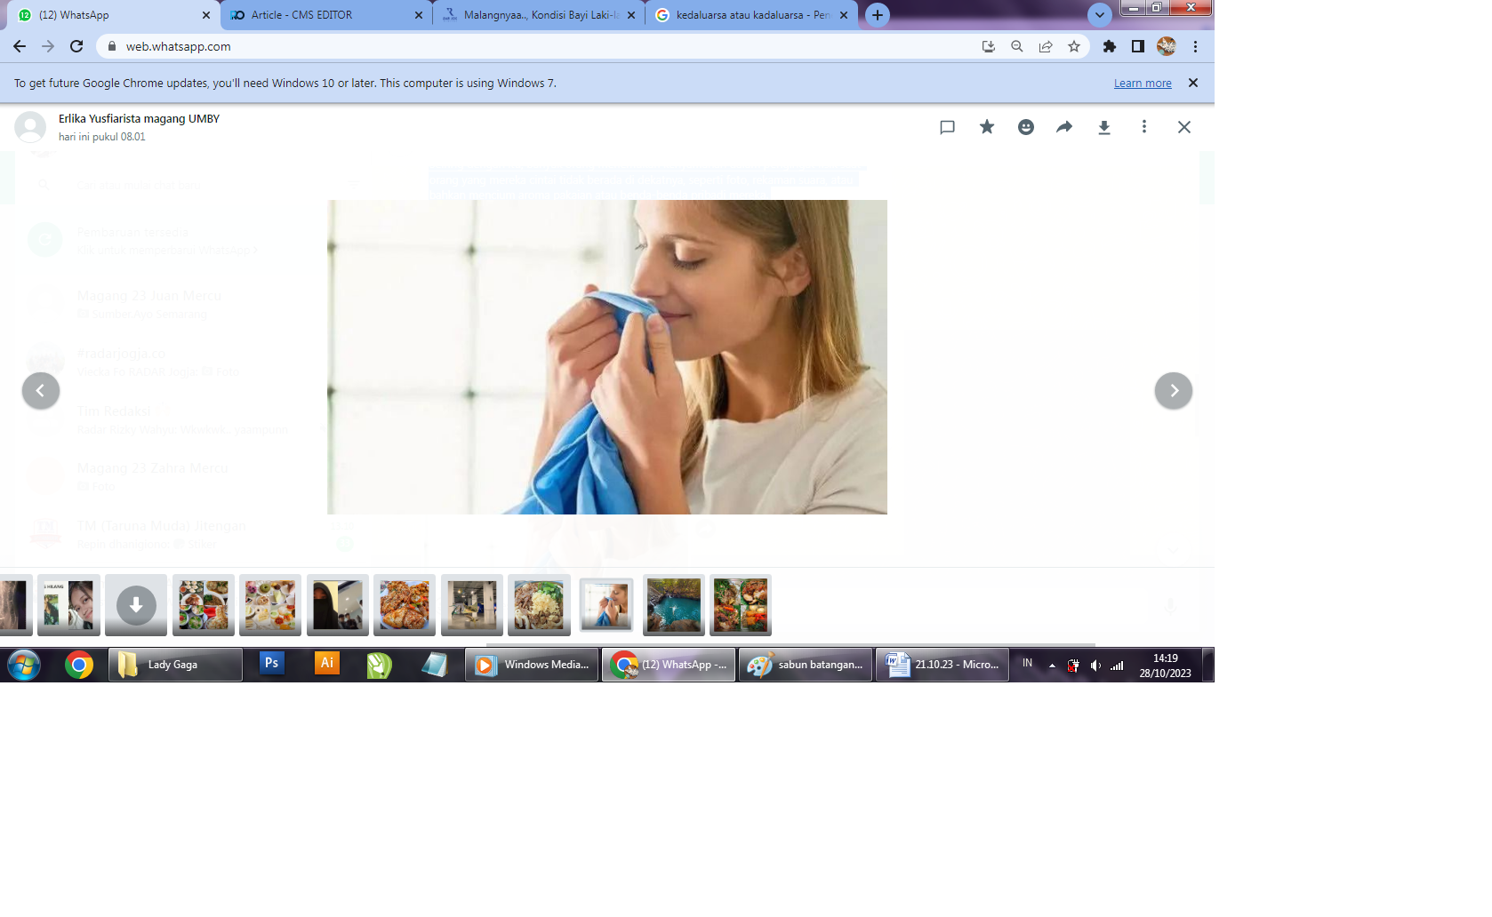
Task: React to image with emoji icon
Action: (1026, 127)
